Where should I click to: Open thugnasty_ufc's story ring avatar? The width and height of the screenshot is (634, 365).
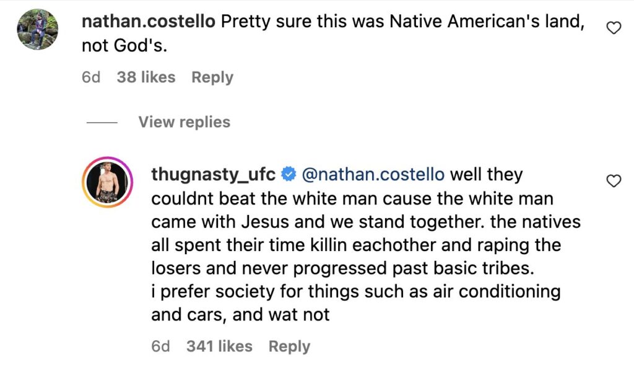tap(108, 183)
